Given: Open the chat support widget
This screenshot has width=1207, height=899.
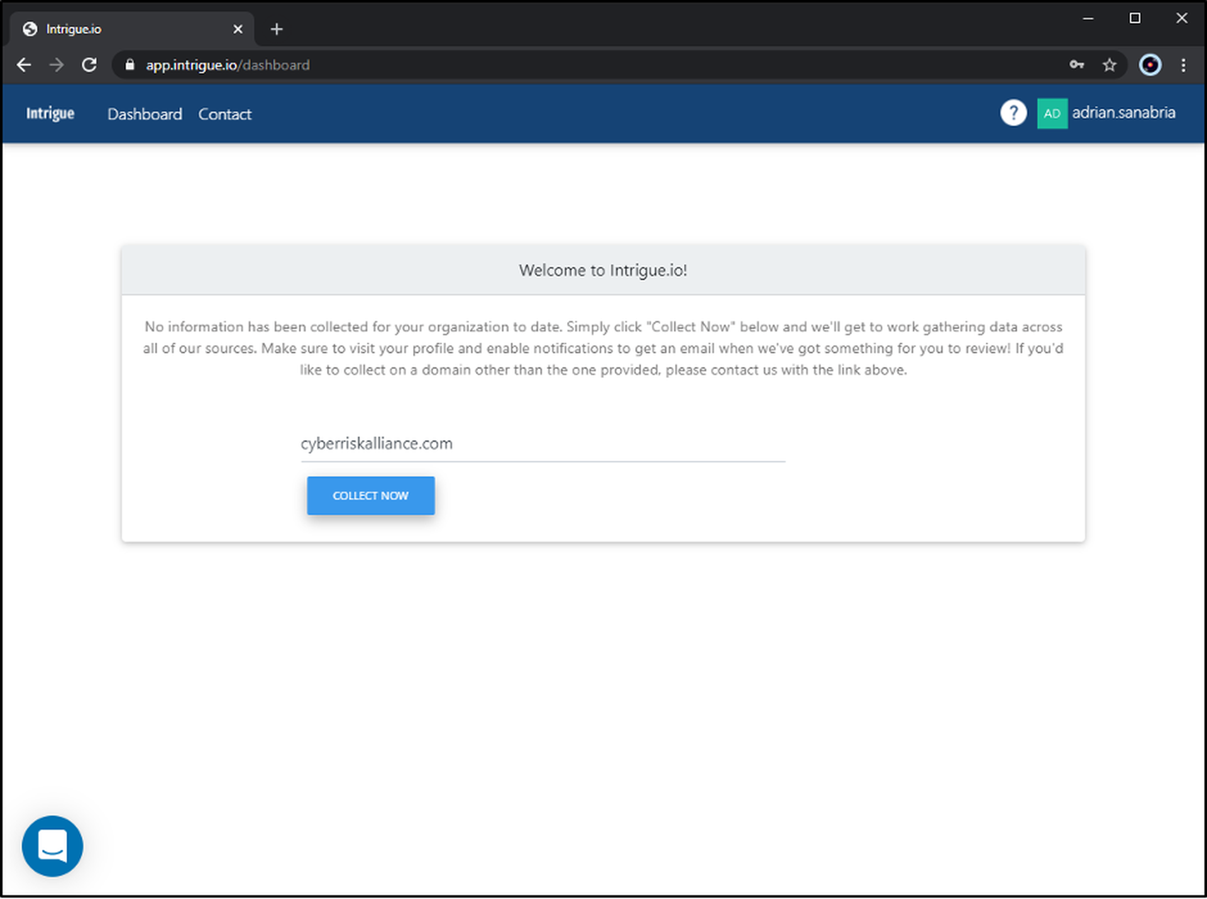Looking at the screenshot, I should click(52, 846).
